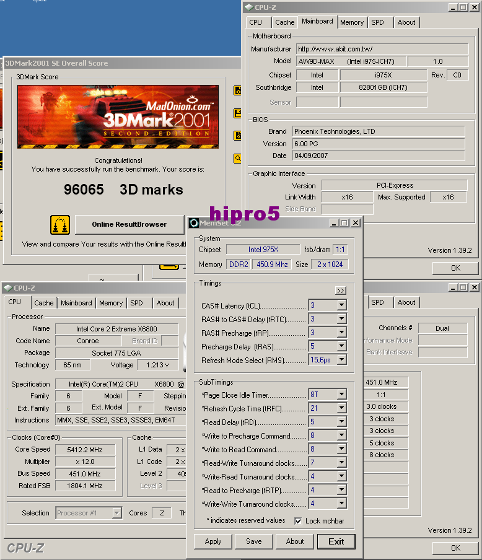Viewport: 482px width, 560px height.
Task: Open the Read Delay (tRD) dropdown
Action: pyautogui.click(x=341, y=422)
